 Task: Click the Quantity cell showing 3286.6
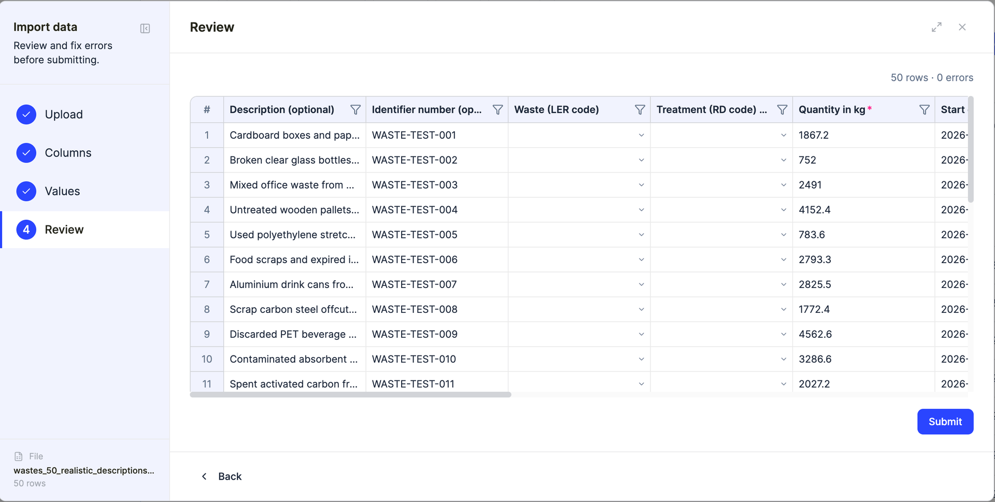tap(863, 359)
